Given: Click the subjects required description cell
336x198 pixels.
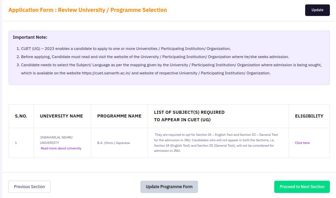Looking at the screenshot, I should tap(218, 143).
